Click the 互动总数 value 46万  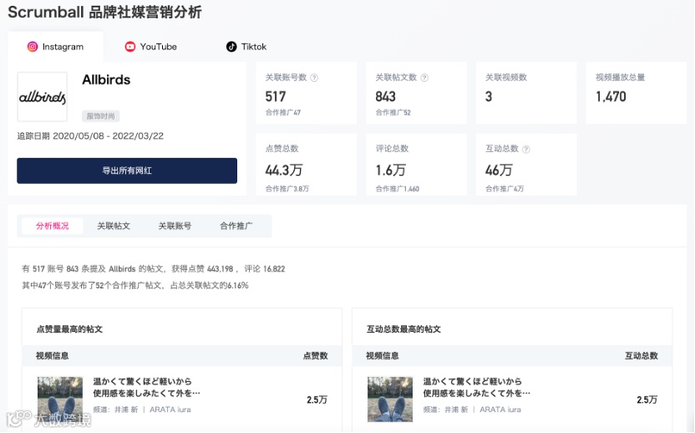pyautogui.click(x=499, y=170)
